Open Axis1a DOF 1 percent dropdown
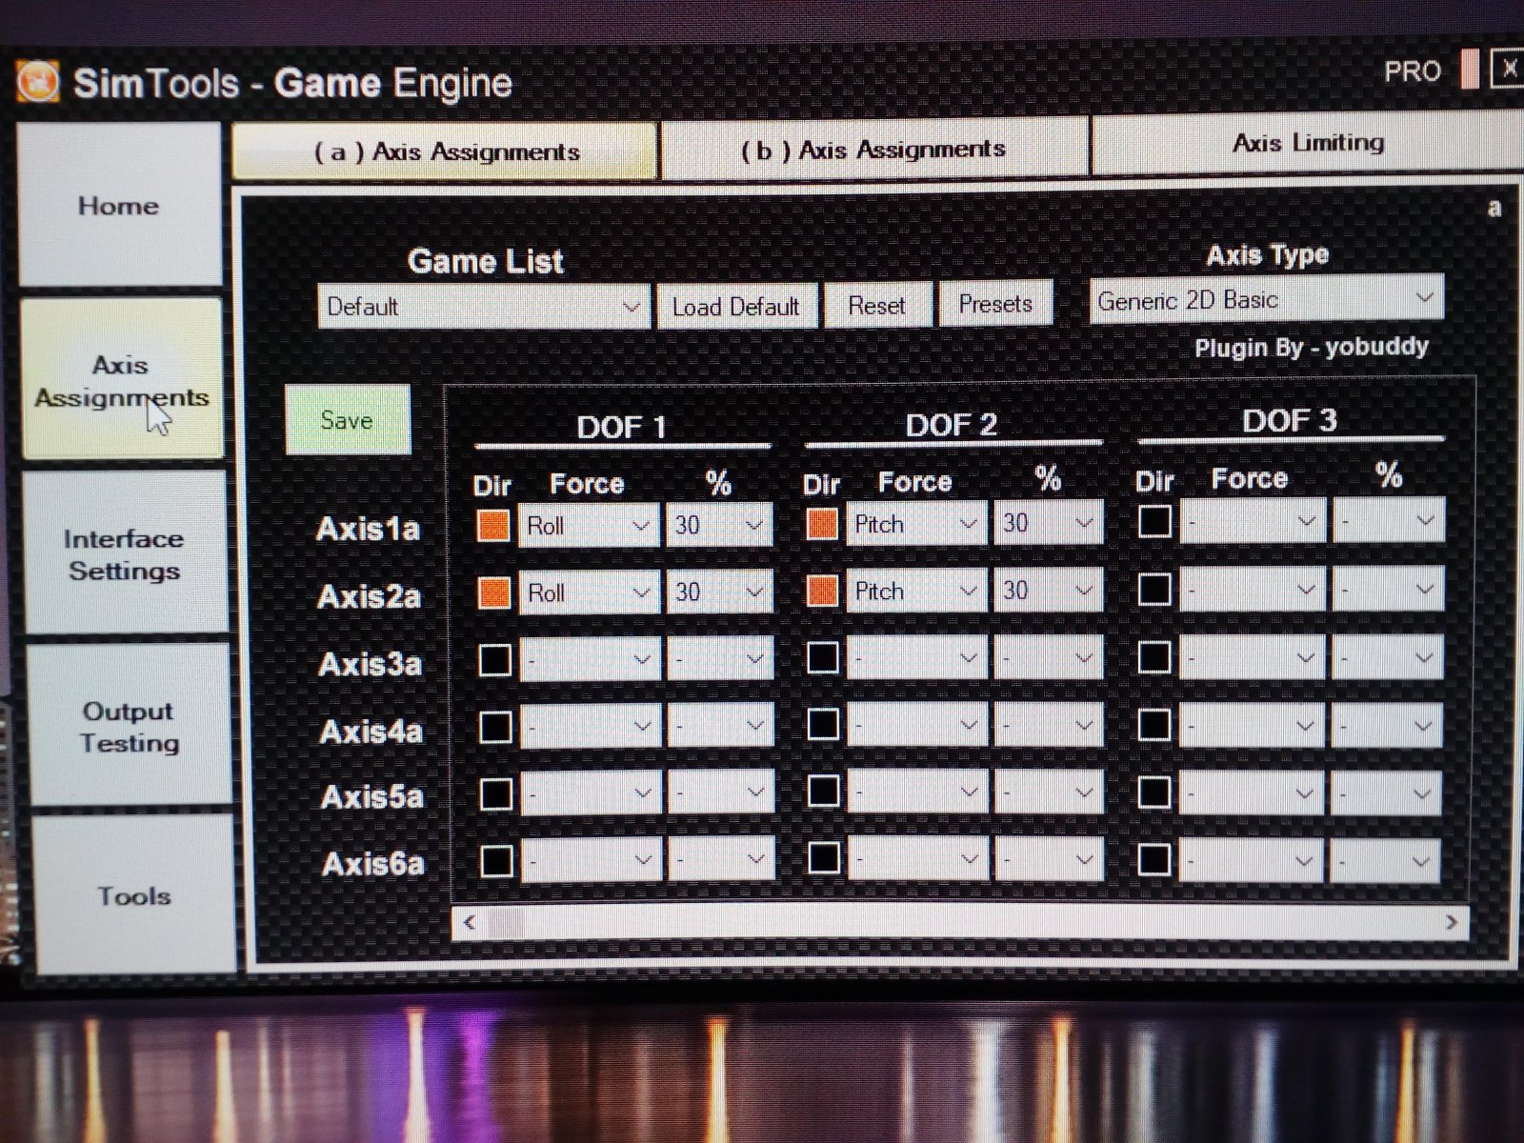This screenshot has width=1524, height=1143. (719, 525)
